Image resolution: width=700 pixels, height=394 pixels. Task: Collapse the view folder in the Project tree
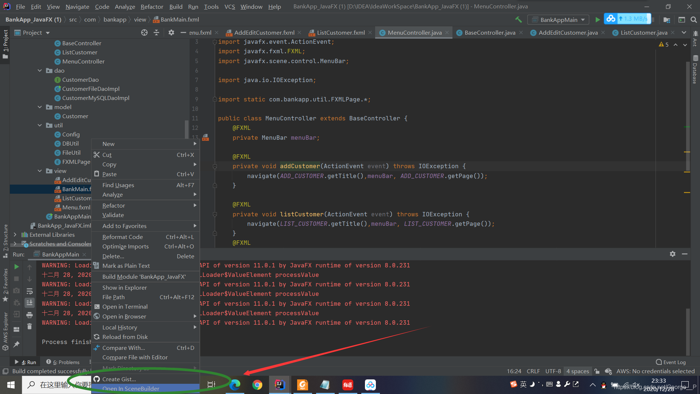tap(40, 170)
